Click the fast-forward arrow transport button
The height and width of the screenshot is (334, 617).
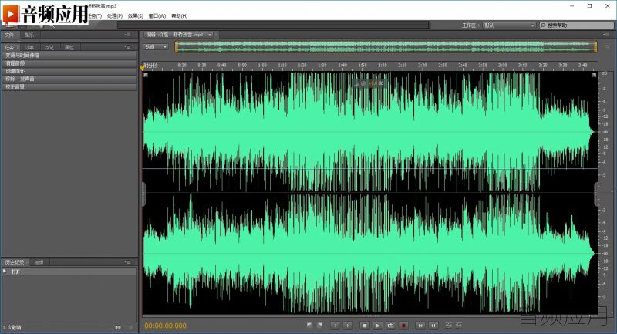[x=348, y=326]
